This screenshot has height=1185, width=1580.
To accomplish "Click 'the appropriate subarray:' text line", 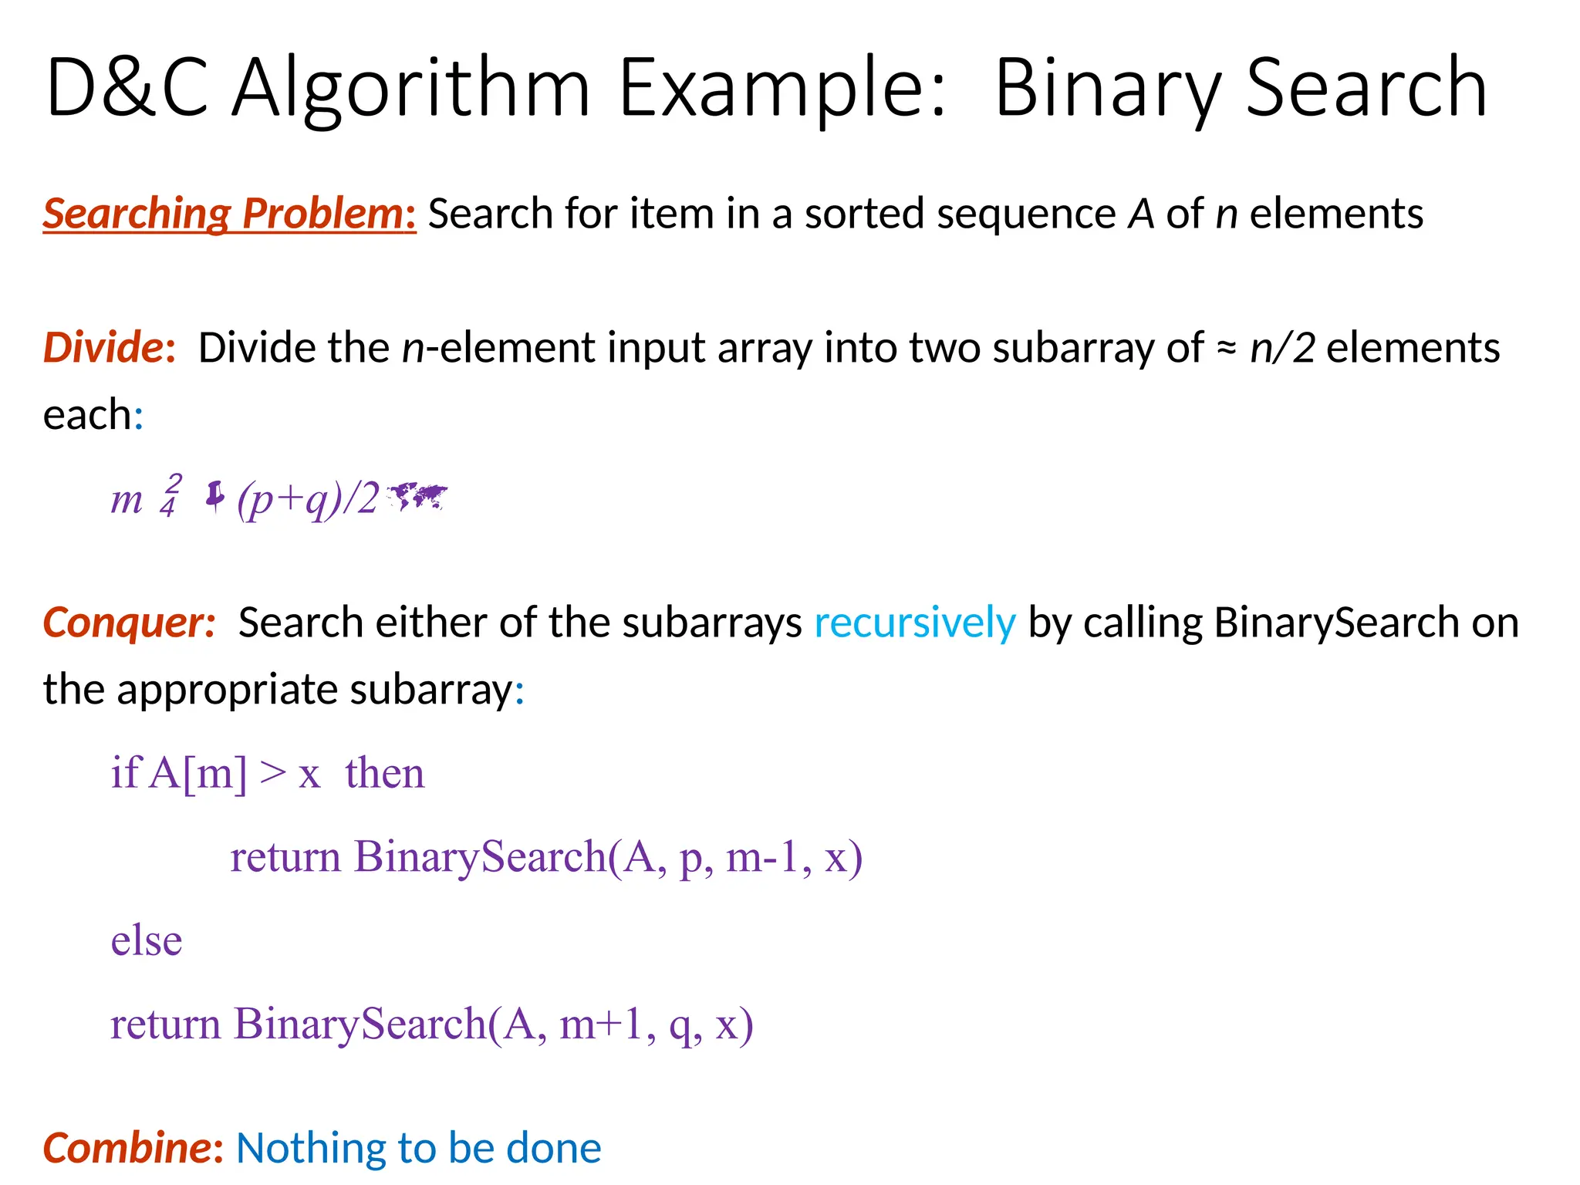I will click(284, 690).
